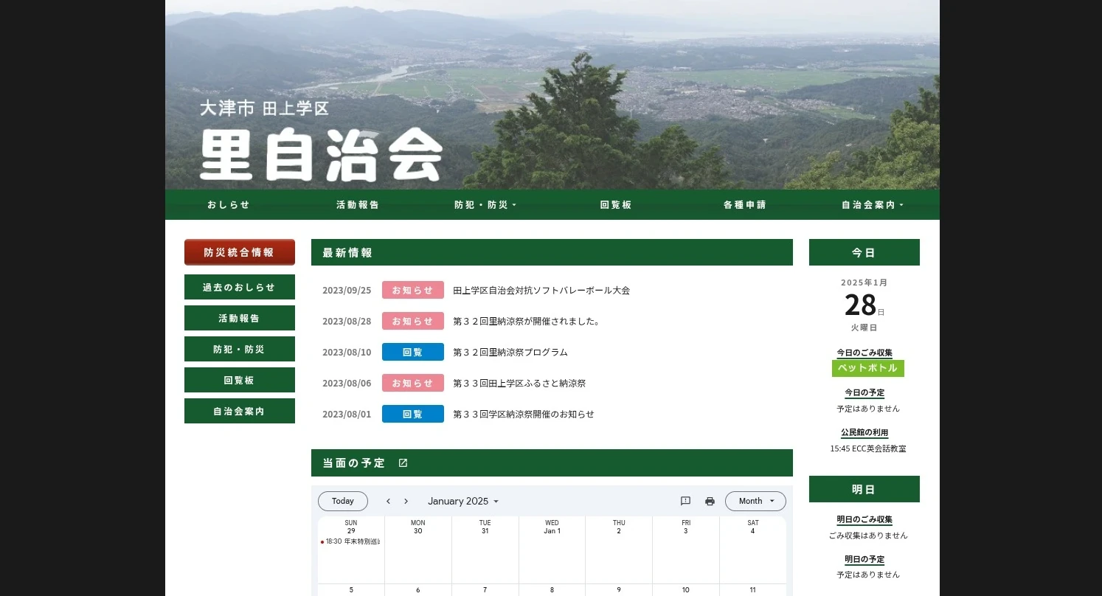Image resolution: width=1102 pixels, height=596 pixels.
Task: Click the ペットボトル garbage collection badge
Action: [x=868, y=368]
